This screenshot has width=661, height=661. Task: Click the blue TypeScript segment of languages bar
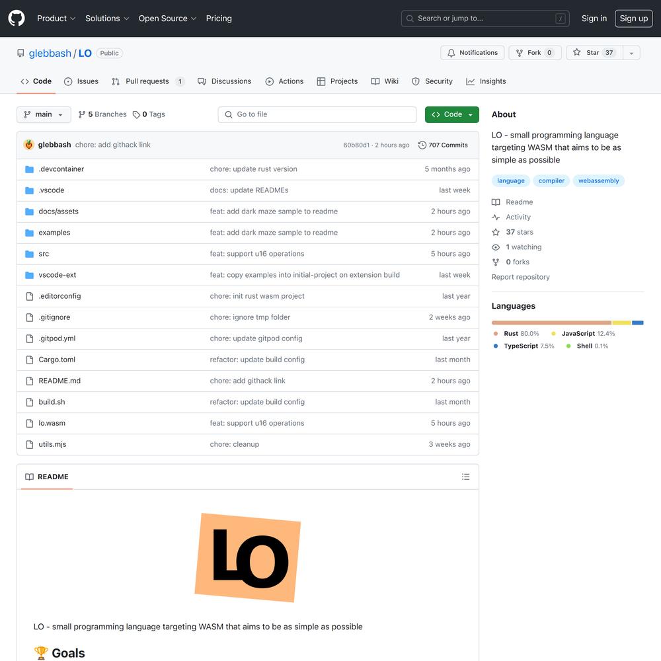pos(637,323)
